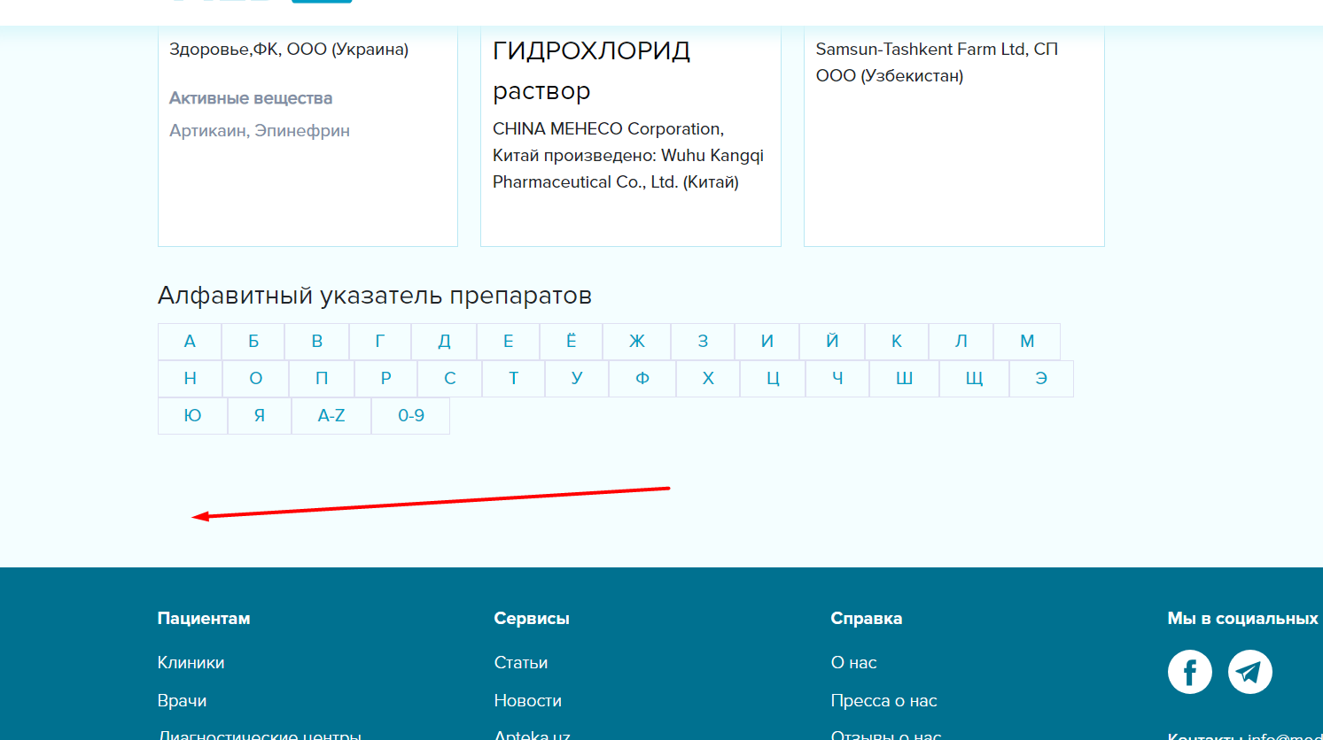Click letter М in alphabet index
Image resolution: width=1323 pixels, height=740 pixels.
pos(1027,342)
